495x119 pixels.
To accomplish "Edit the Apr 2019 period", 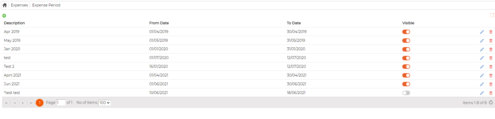I will coord(482,32).
